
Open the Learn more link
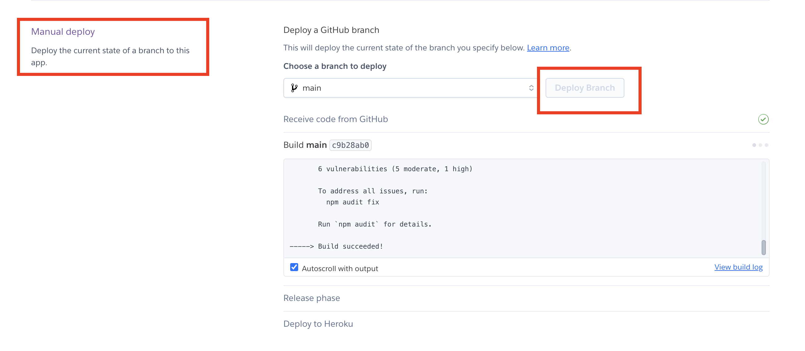[x=548, y=48]
